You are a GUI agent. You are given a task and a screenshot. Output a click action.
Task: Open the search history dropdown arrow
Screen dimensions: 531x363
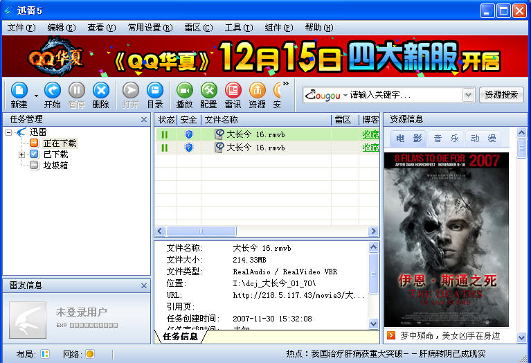468,95
